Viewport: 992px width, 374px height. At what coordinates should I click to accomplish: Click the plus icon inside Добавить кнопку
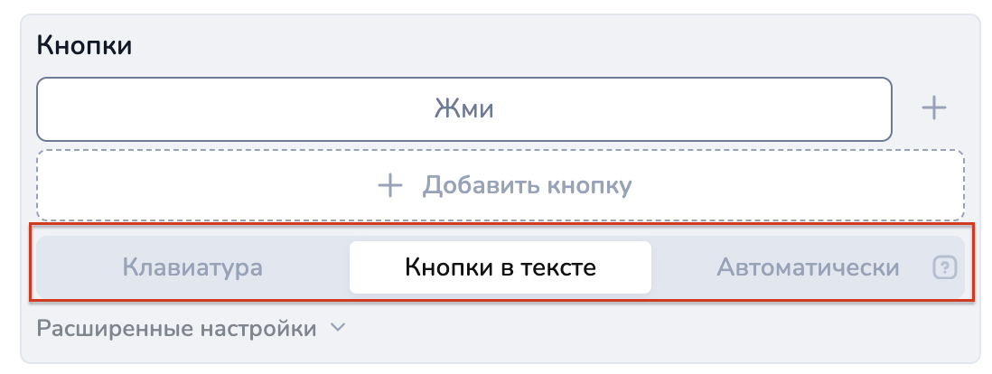point(390,185)
